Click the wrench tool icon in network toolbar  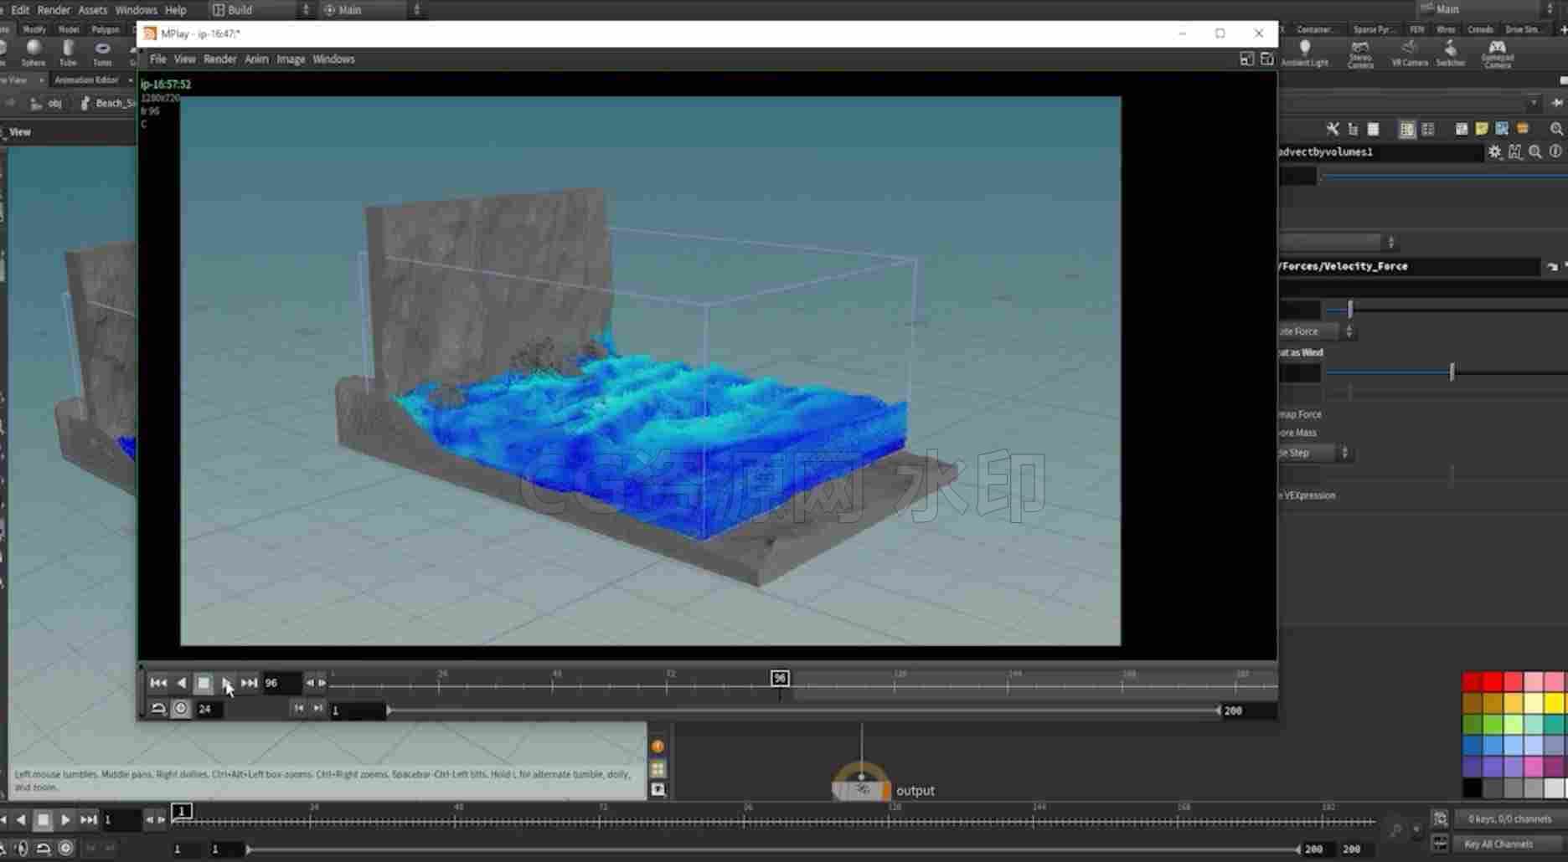(1333, 129)
